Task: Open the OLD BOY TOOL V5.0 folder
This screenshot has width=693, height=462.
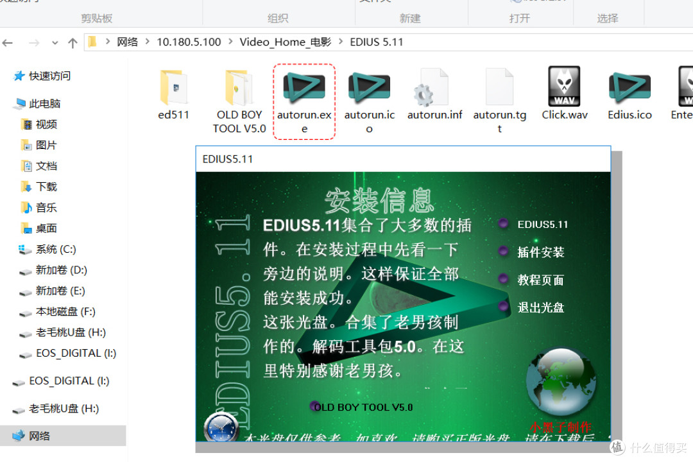Action: coord(239,101)
